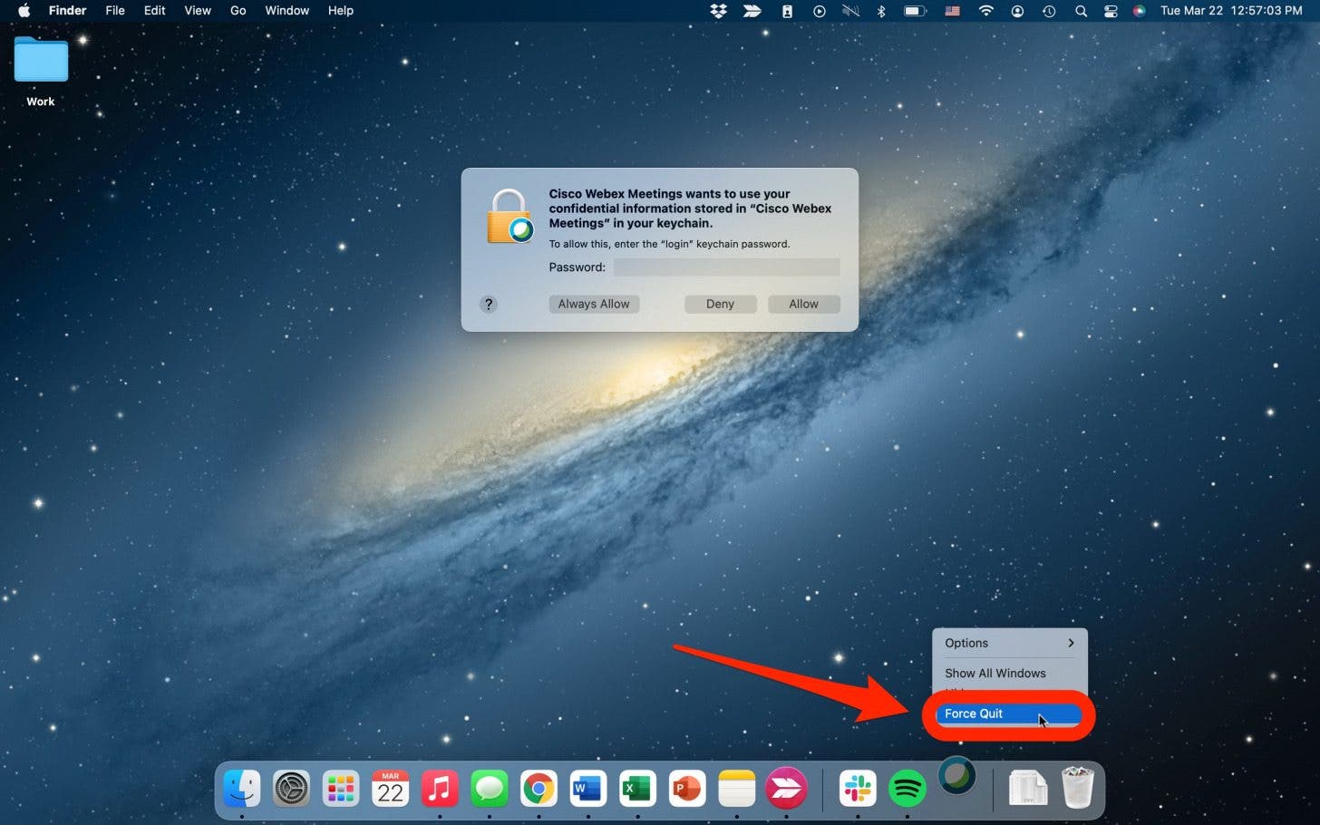Image resolution: width=1320 pixels, height=825 pixels.
Task: Launch Spotify from the Dock
Action: [907, 789]
